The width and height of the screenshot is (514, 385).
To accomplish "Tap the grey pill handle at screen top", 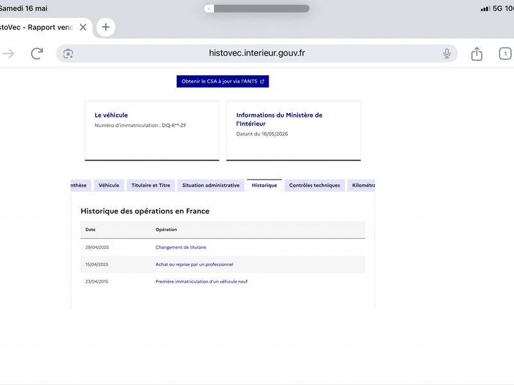I will (x=256, y=8).
